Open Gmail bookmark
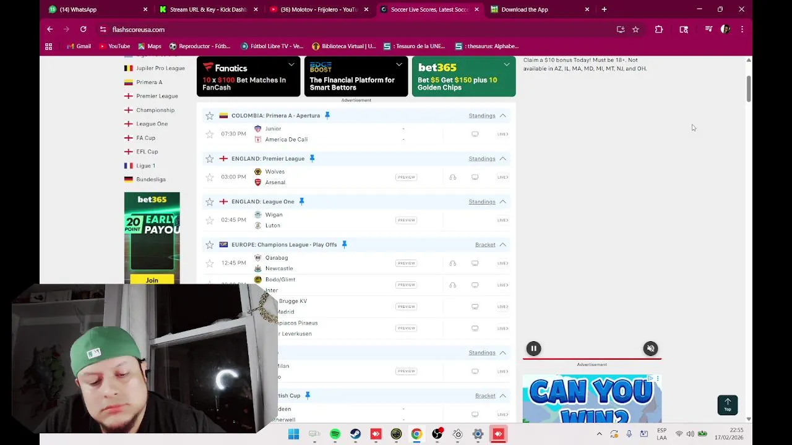 [79, 46]
